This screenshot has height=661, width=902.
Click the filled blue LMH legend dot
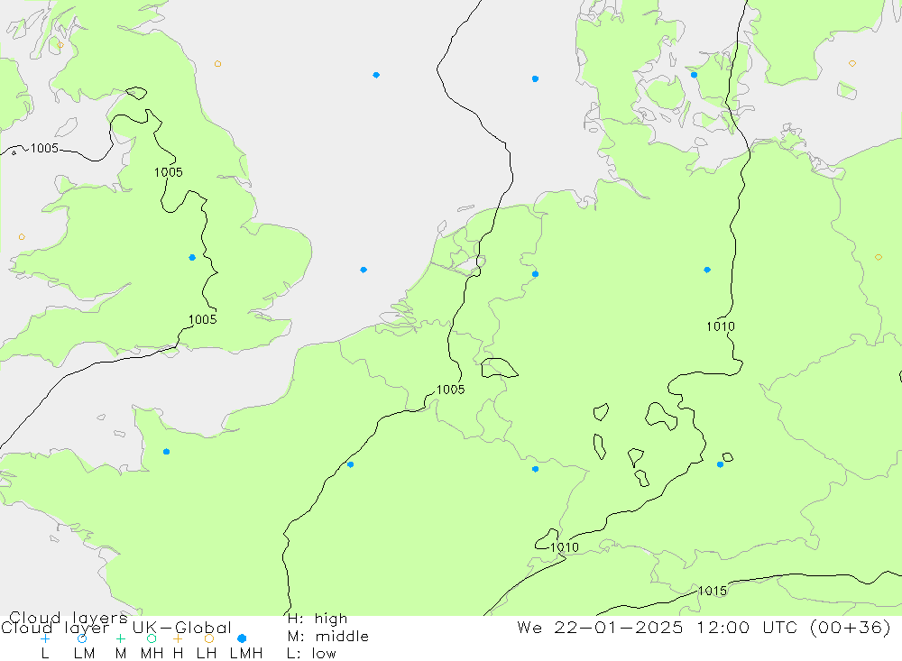click(x=242, y=638)
